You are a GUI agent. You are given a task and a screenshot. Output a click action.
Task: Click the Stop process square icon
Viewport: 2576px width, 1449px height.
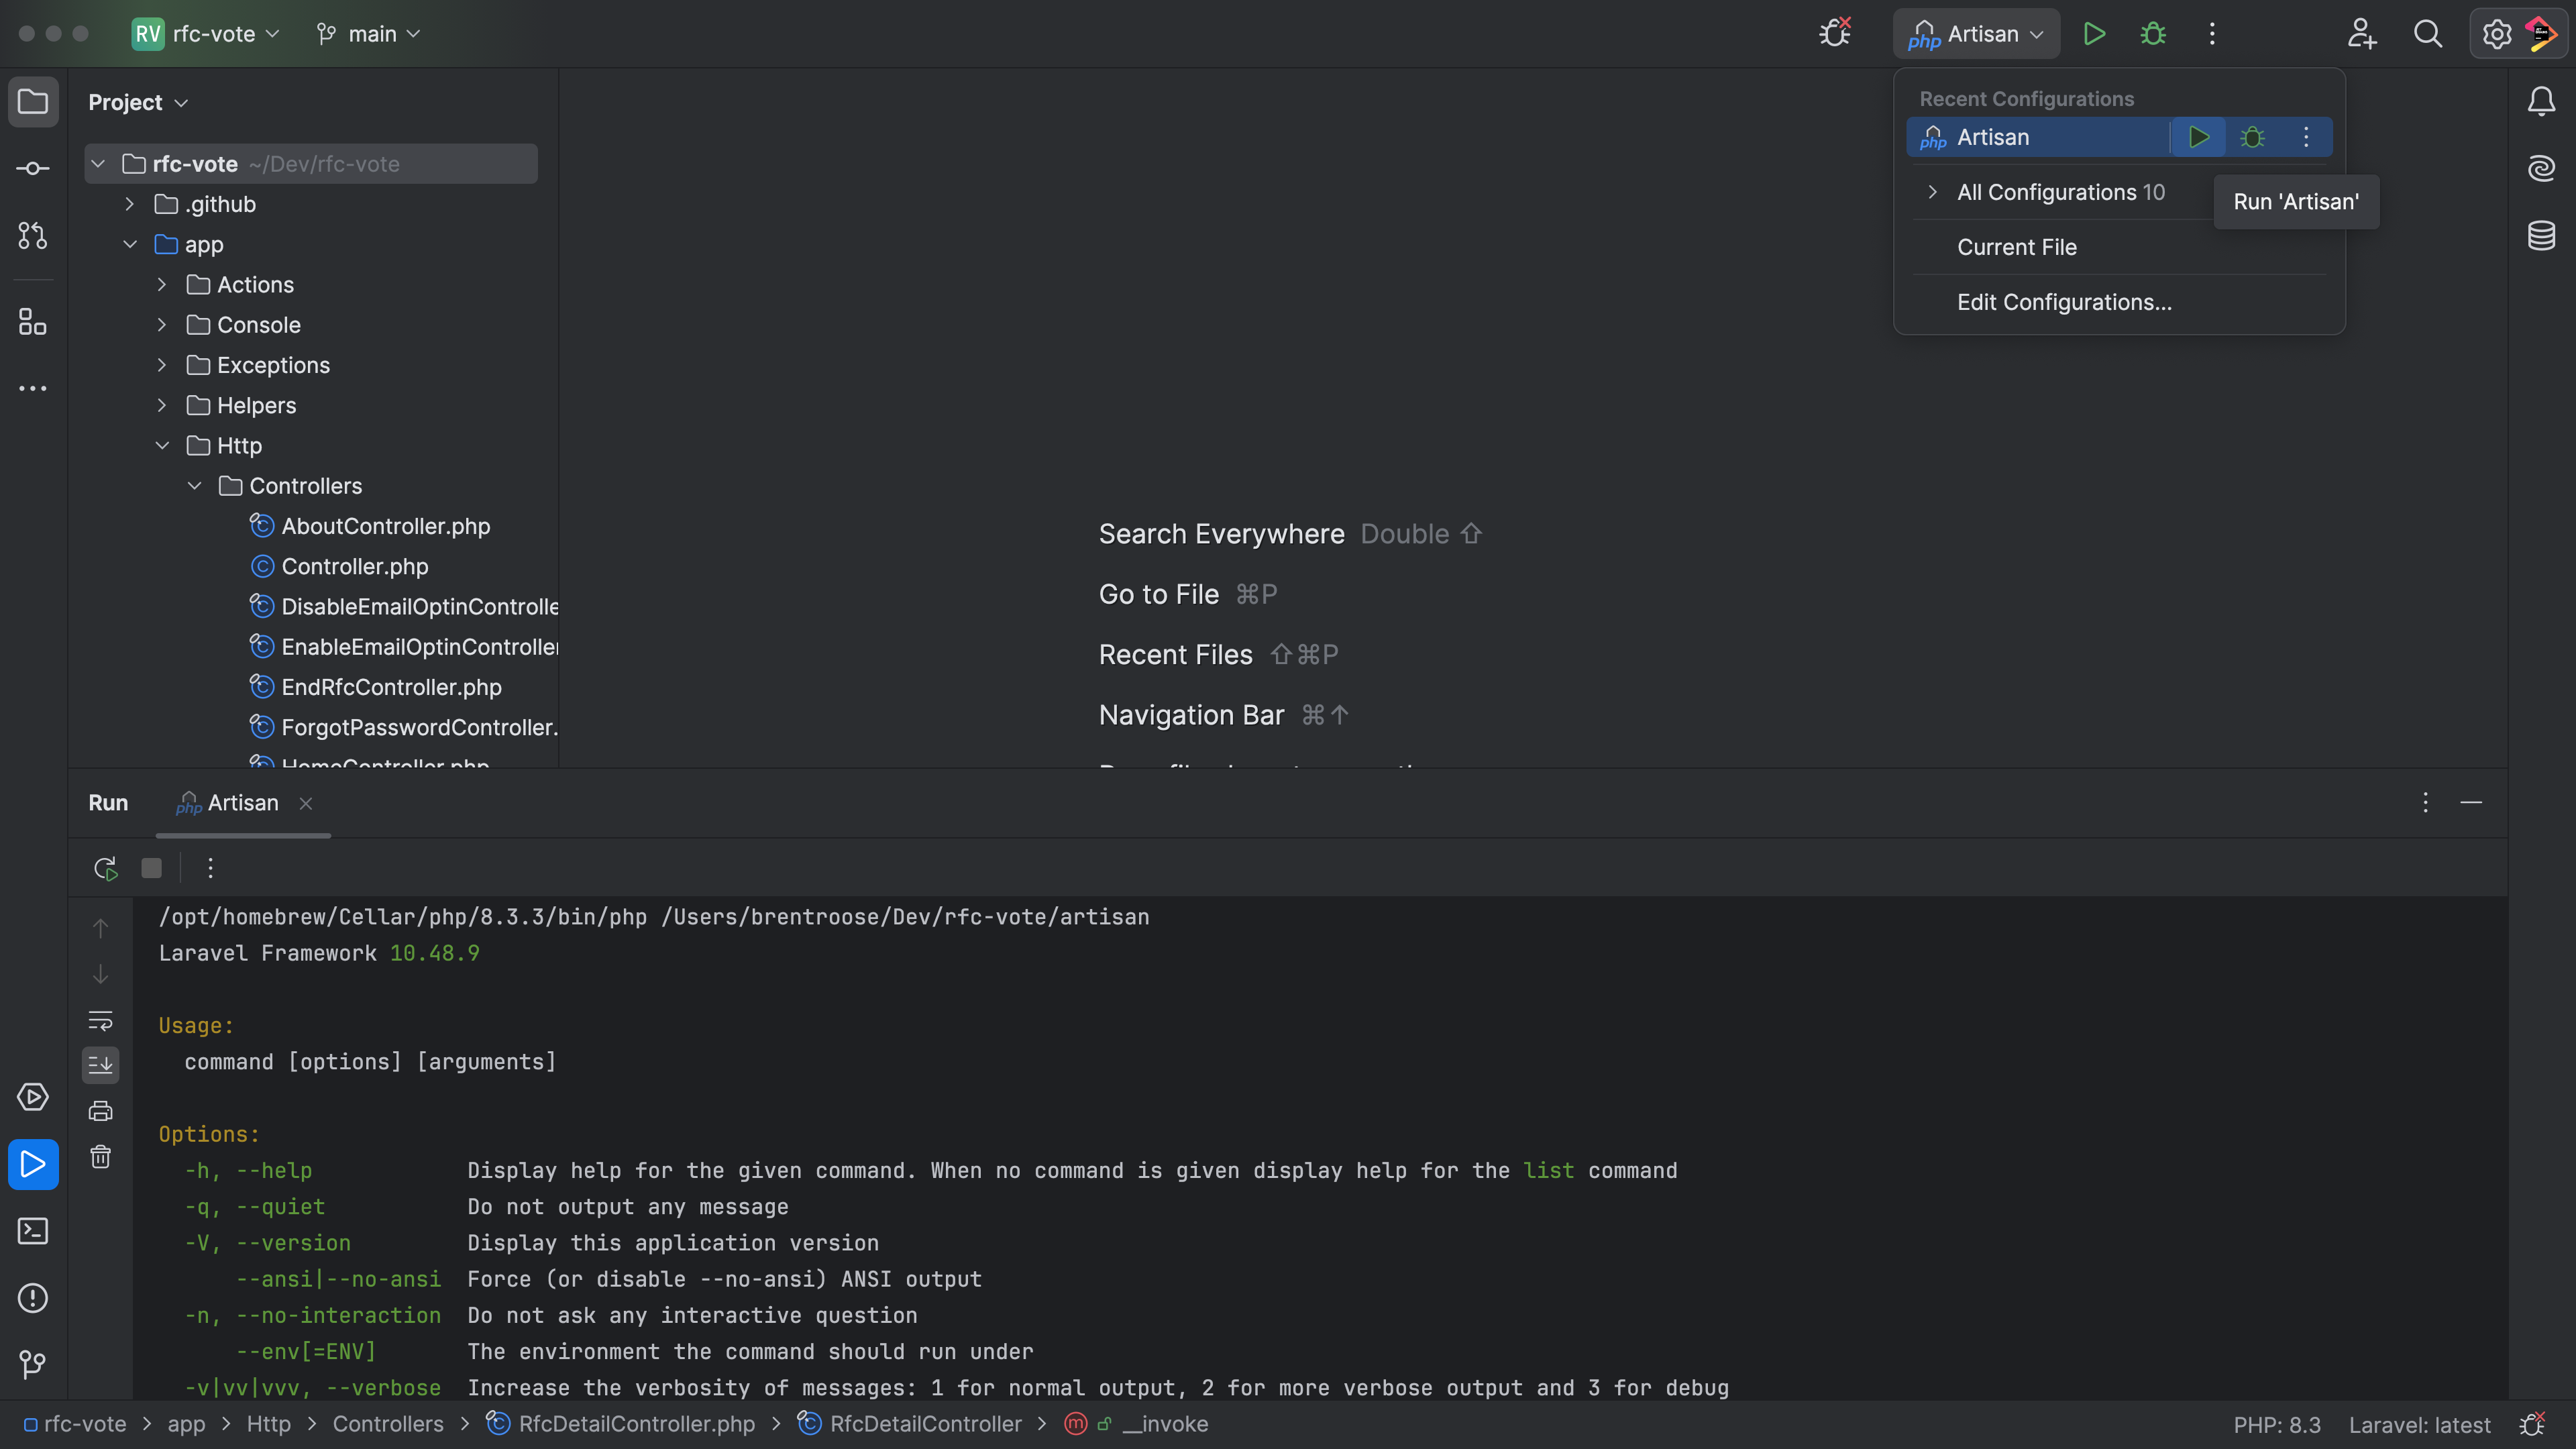coord(151,868)
